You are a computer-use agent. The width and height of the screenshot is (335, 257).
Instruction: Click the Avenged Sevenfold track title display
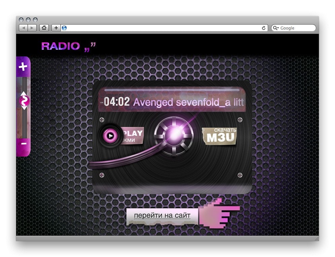(x=188, y=102)
